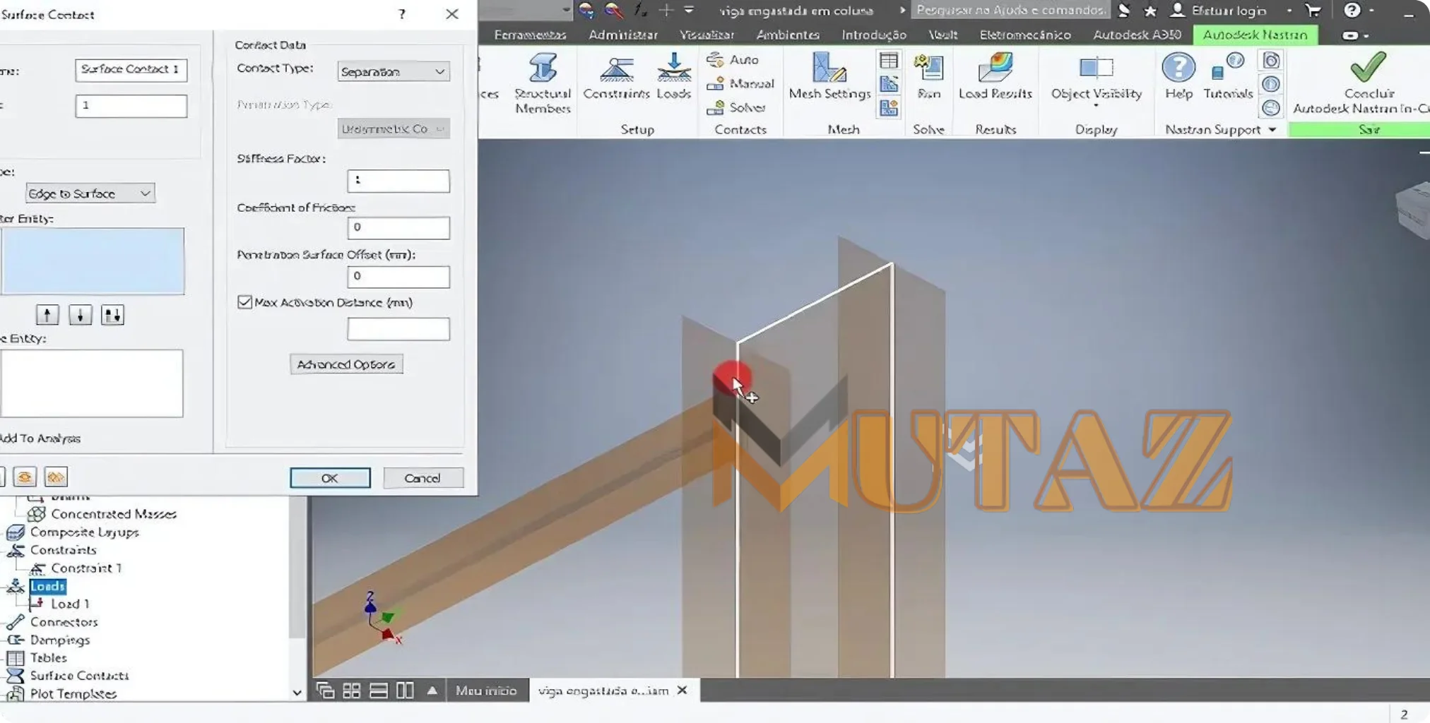Screen dimensions: 1430x723
Task: Expand Object Visibility dropdown arrow
Action: (1096, 106)
